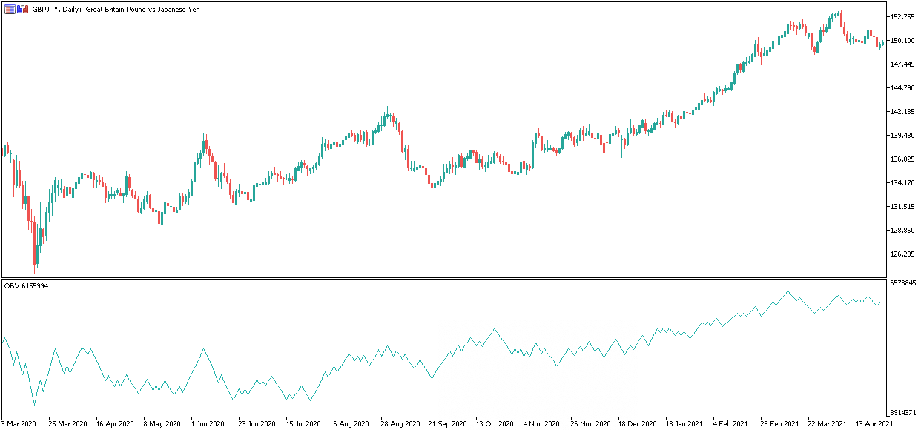Click the 150.100 price scale label

pos(902,40)
